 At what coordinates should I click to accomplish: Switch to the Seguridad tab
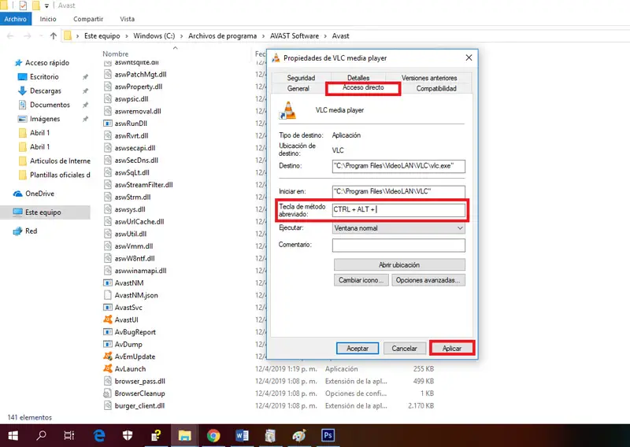pos(301,78)
